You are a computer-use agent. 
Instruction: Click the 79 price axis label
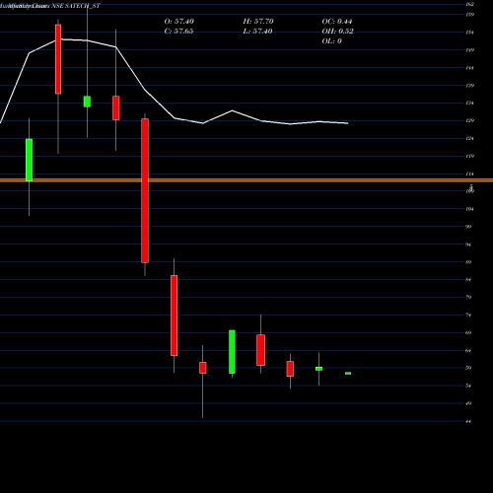point(468,298)
